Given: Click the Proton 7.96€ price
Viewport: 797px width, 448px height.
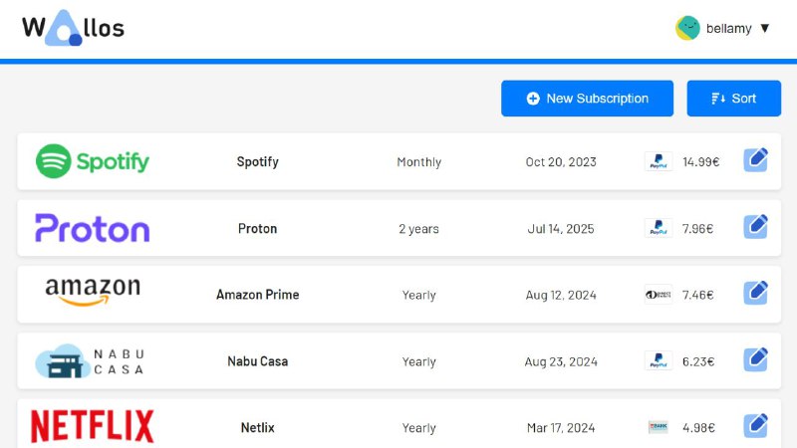Looking at the screenshot, I should coord(697,229).
